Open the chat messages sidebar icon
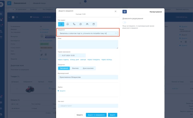This screenshot has height=118, width=193. click(1, 19)
